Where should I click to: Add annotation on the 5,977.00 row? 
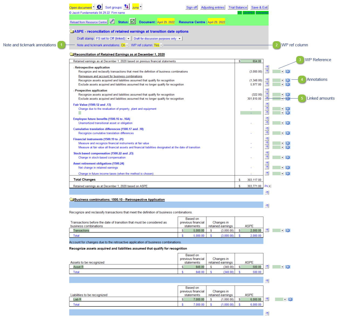288,85
